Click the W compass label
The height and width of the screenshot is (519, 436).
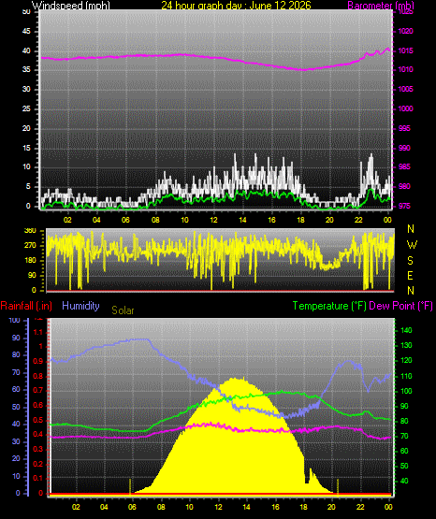pos(412,245)
